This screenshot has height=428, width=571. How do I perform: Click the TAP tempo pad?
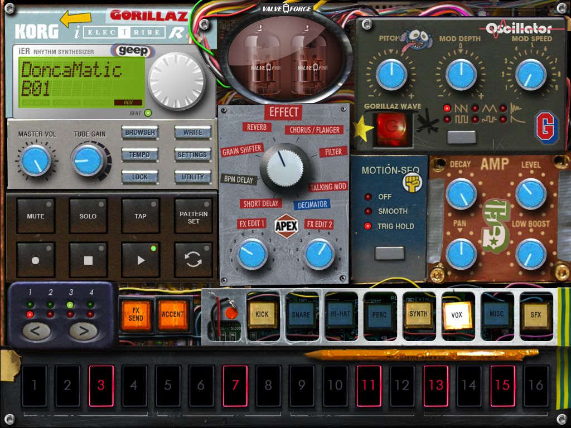pos(141,216)
